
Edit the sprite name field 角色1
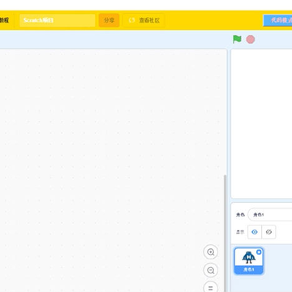tap(270, 215)
